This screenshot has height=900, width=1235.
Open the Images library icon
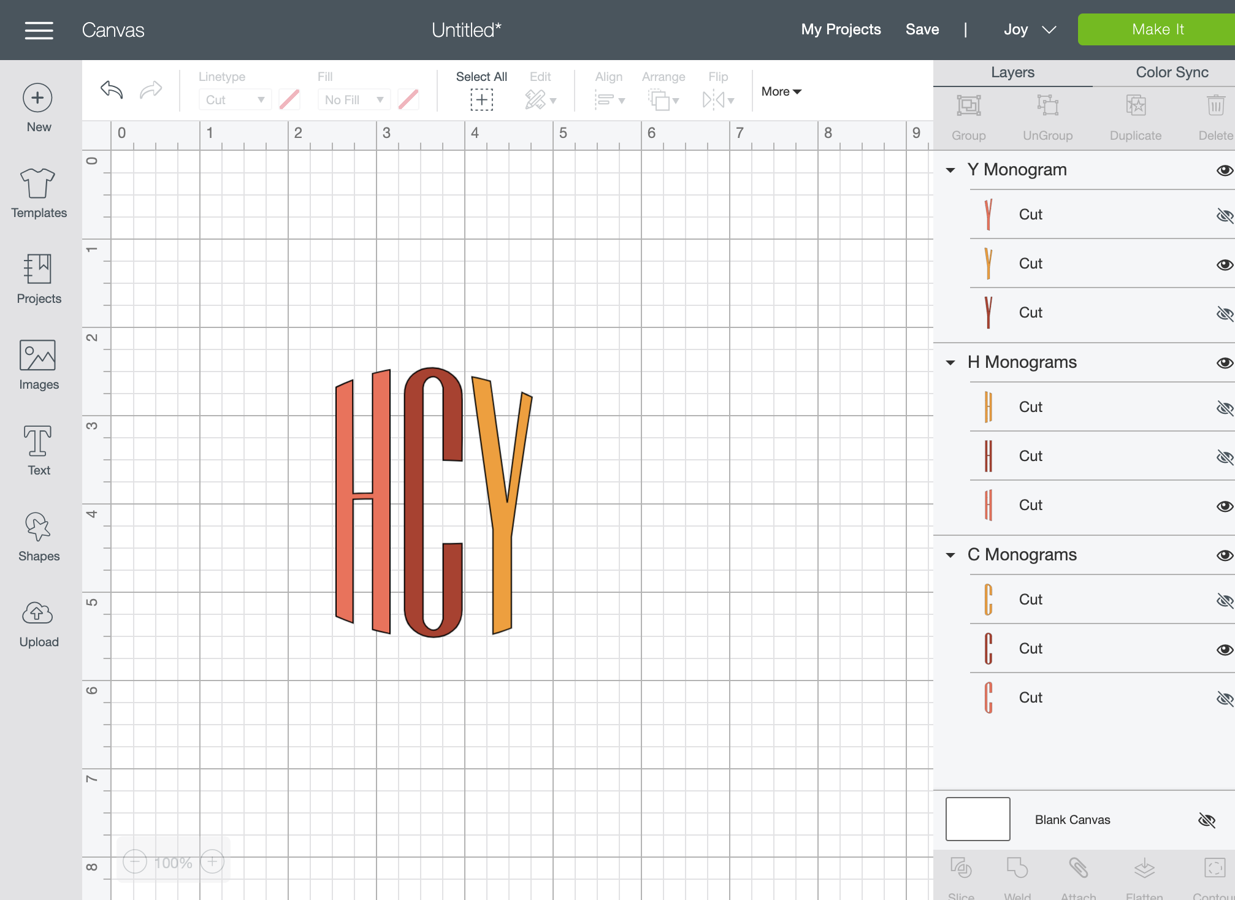[x=38, y=355]
